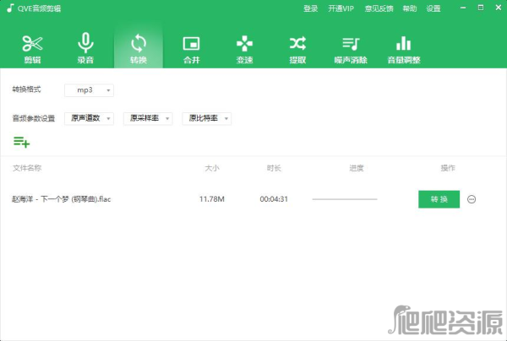Click 登录 in the title bar
507x341 pixels.
310,8
